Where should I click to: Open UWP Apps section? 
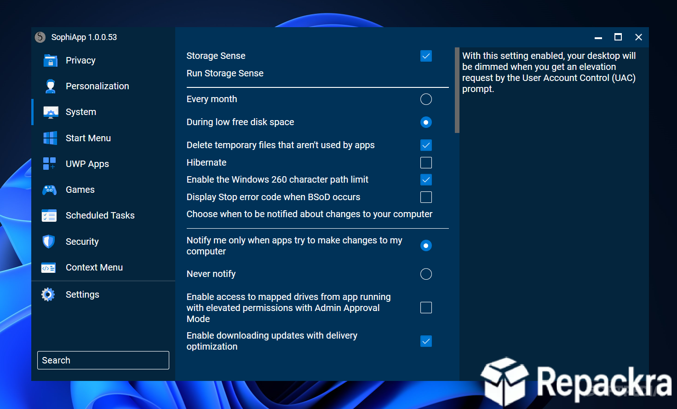[x=87, y=164]
